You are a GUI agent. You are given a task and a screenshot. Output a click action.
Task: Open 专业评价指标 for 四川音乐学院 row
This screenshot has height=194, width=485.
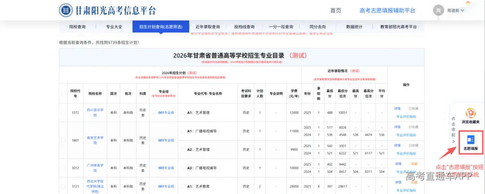[406, 117]
